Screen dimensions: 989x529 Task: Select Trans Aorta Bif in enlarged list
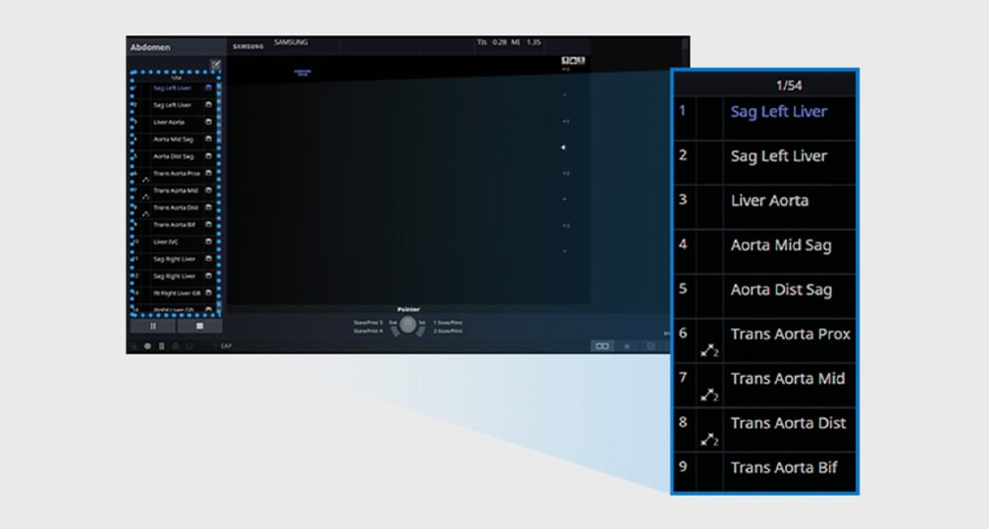pos(783,468)
